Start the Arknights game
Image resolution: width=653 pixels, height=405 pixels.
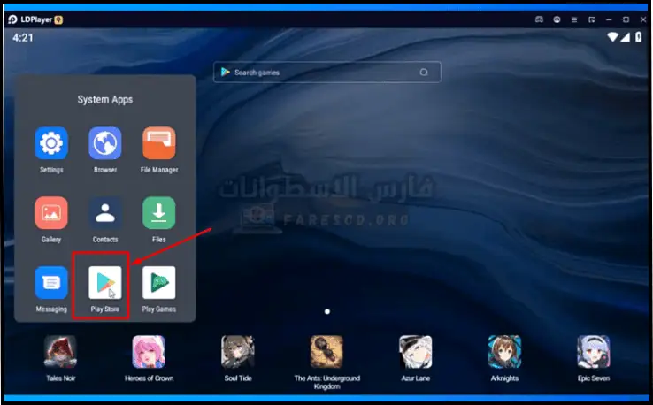tap(503, 352)
